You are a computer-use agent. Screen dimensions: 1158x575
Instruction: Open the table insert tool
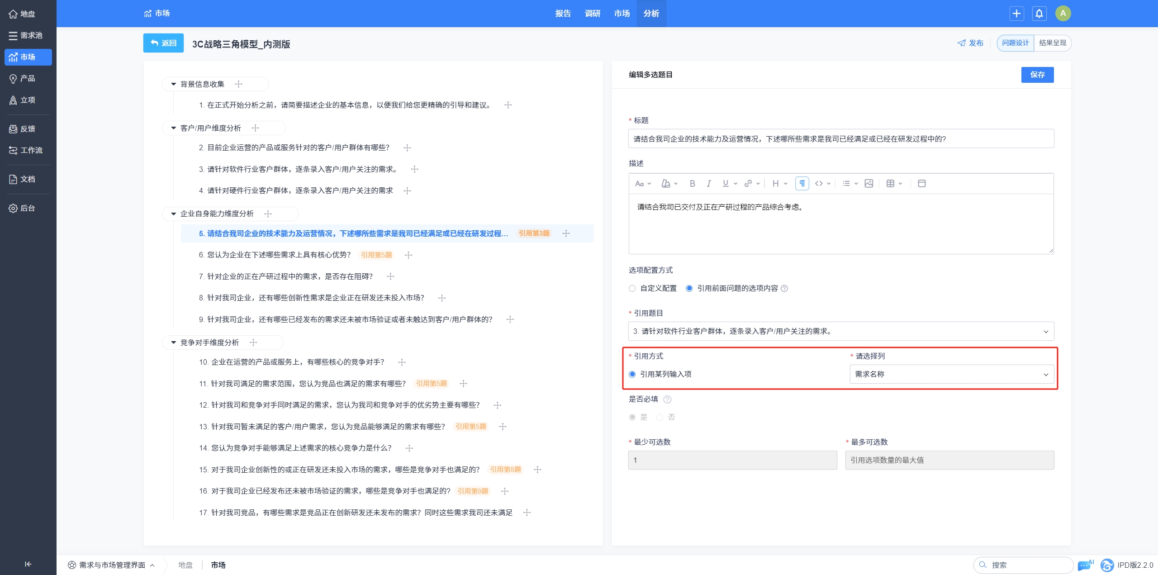894,183
